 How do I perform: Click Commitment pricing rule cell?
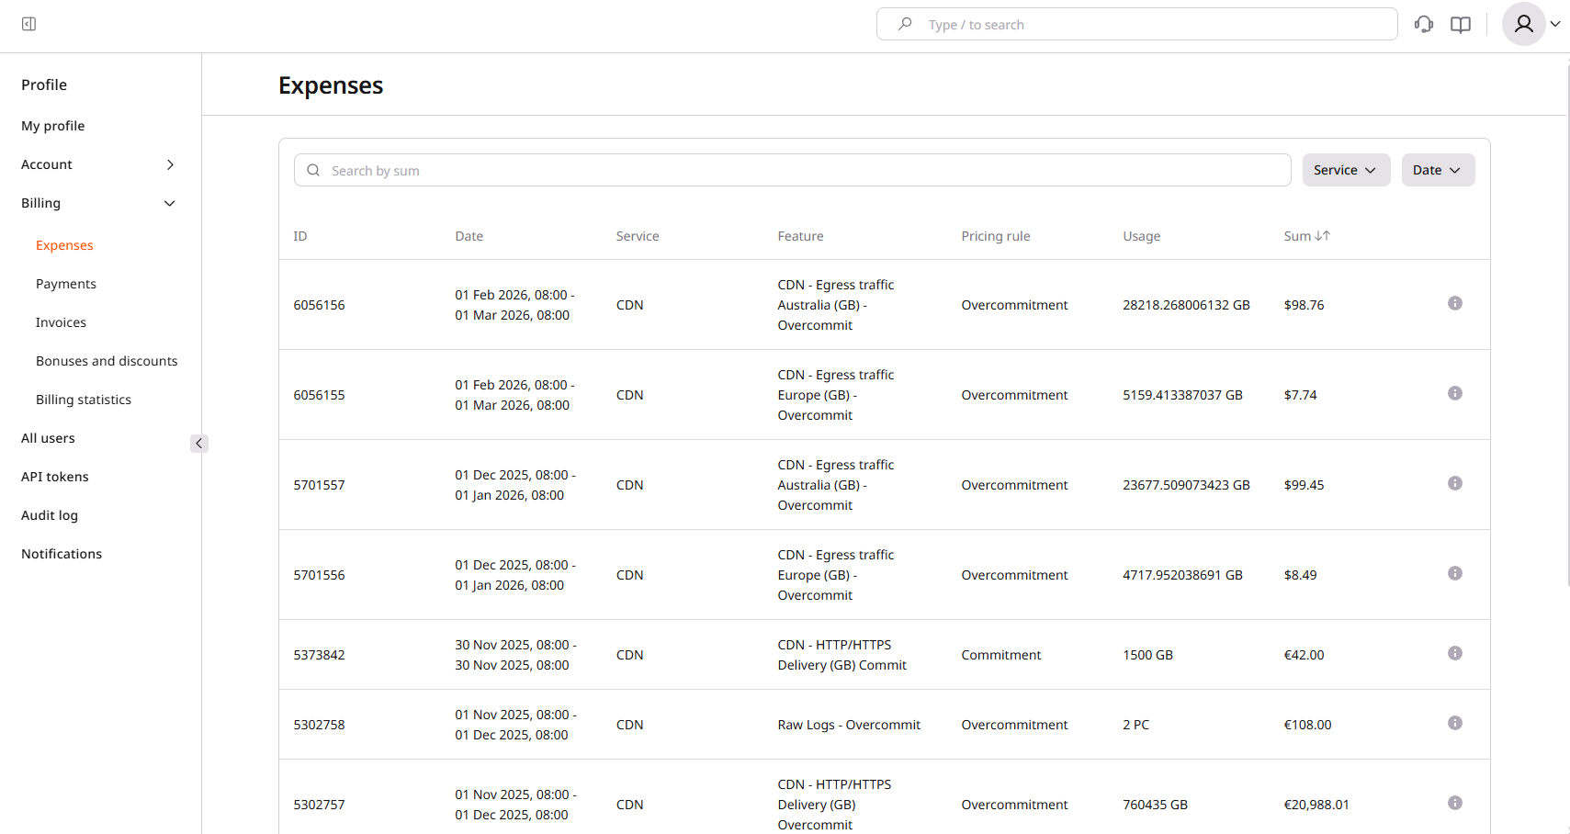click(x=1001, y=655)
